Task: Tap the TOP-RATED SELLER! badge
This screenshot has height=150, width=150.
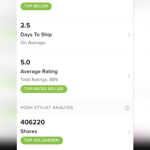Action: (x=44, y=89)
